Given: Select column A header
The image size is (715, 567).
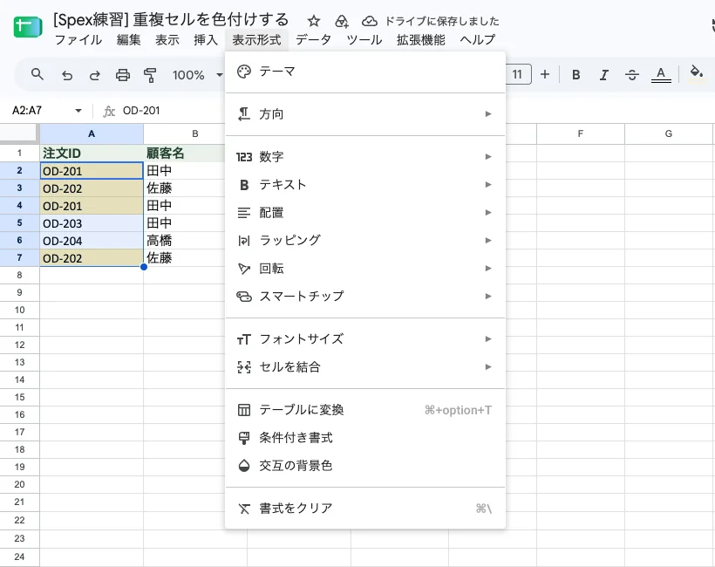Looking at the screenshot, I should [92, 133].
